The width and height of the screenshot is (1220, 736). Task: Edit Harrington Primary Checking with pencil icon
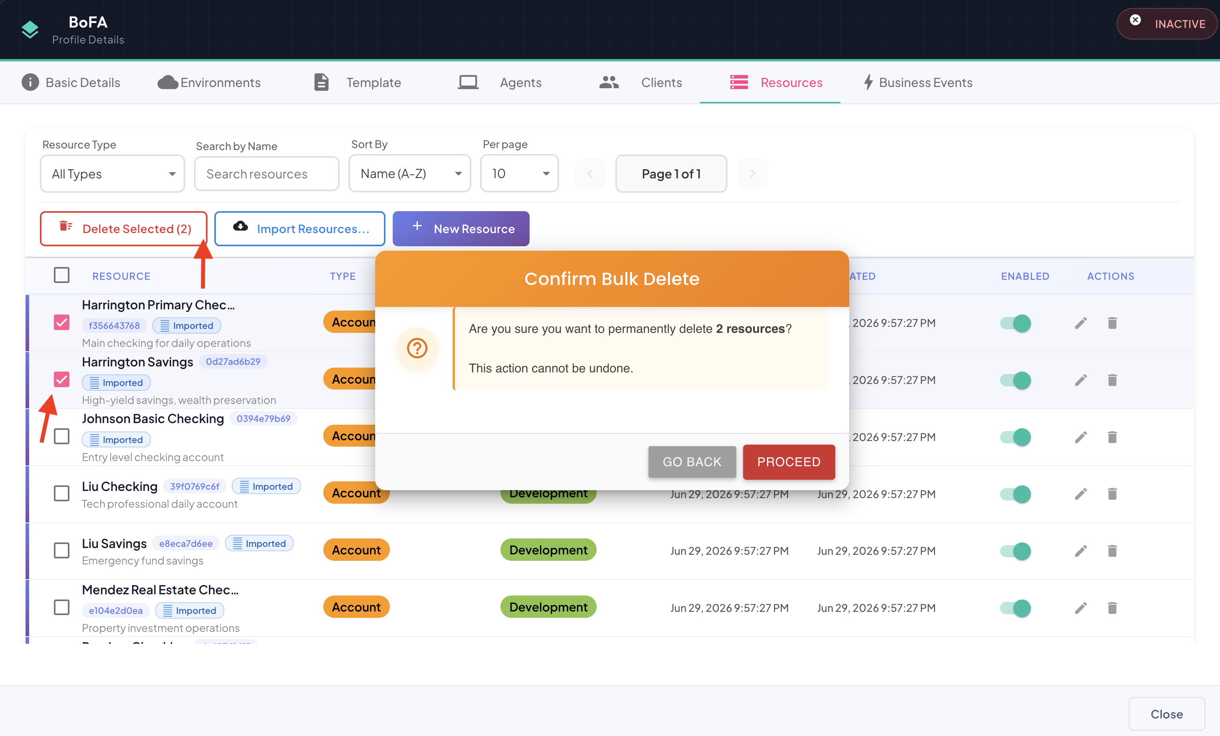pyautogui.click(x=1081, y=323)
